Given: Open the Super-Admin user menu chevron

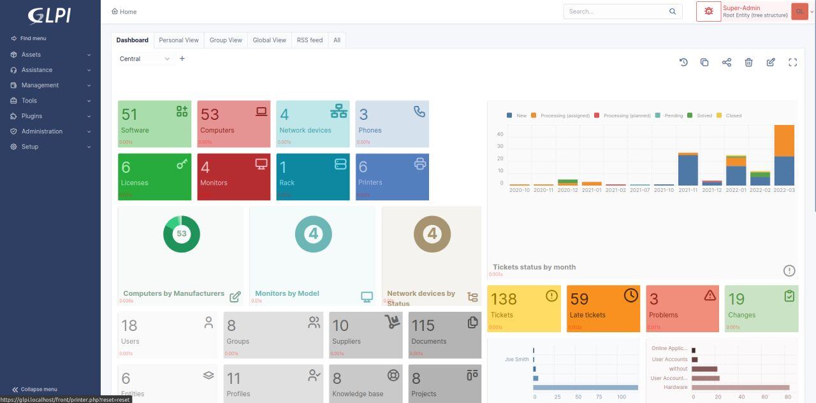Looking at the screenshot, I should click(811, 11).
